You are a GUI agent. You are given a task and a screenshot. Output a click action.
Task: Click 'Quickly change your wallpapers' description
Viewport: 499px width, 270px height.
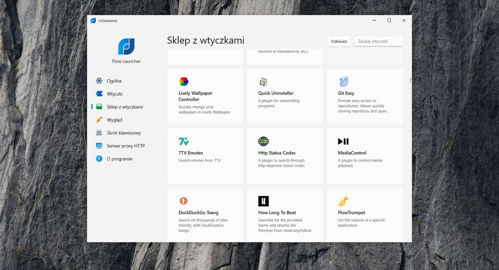(x=204, y=109)
